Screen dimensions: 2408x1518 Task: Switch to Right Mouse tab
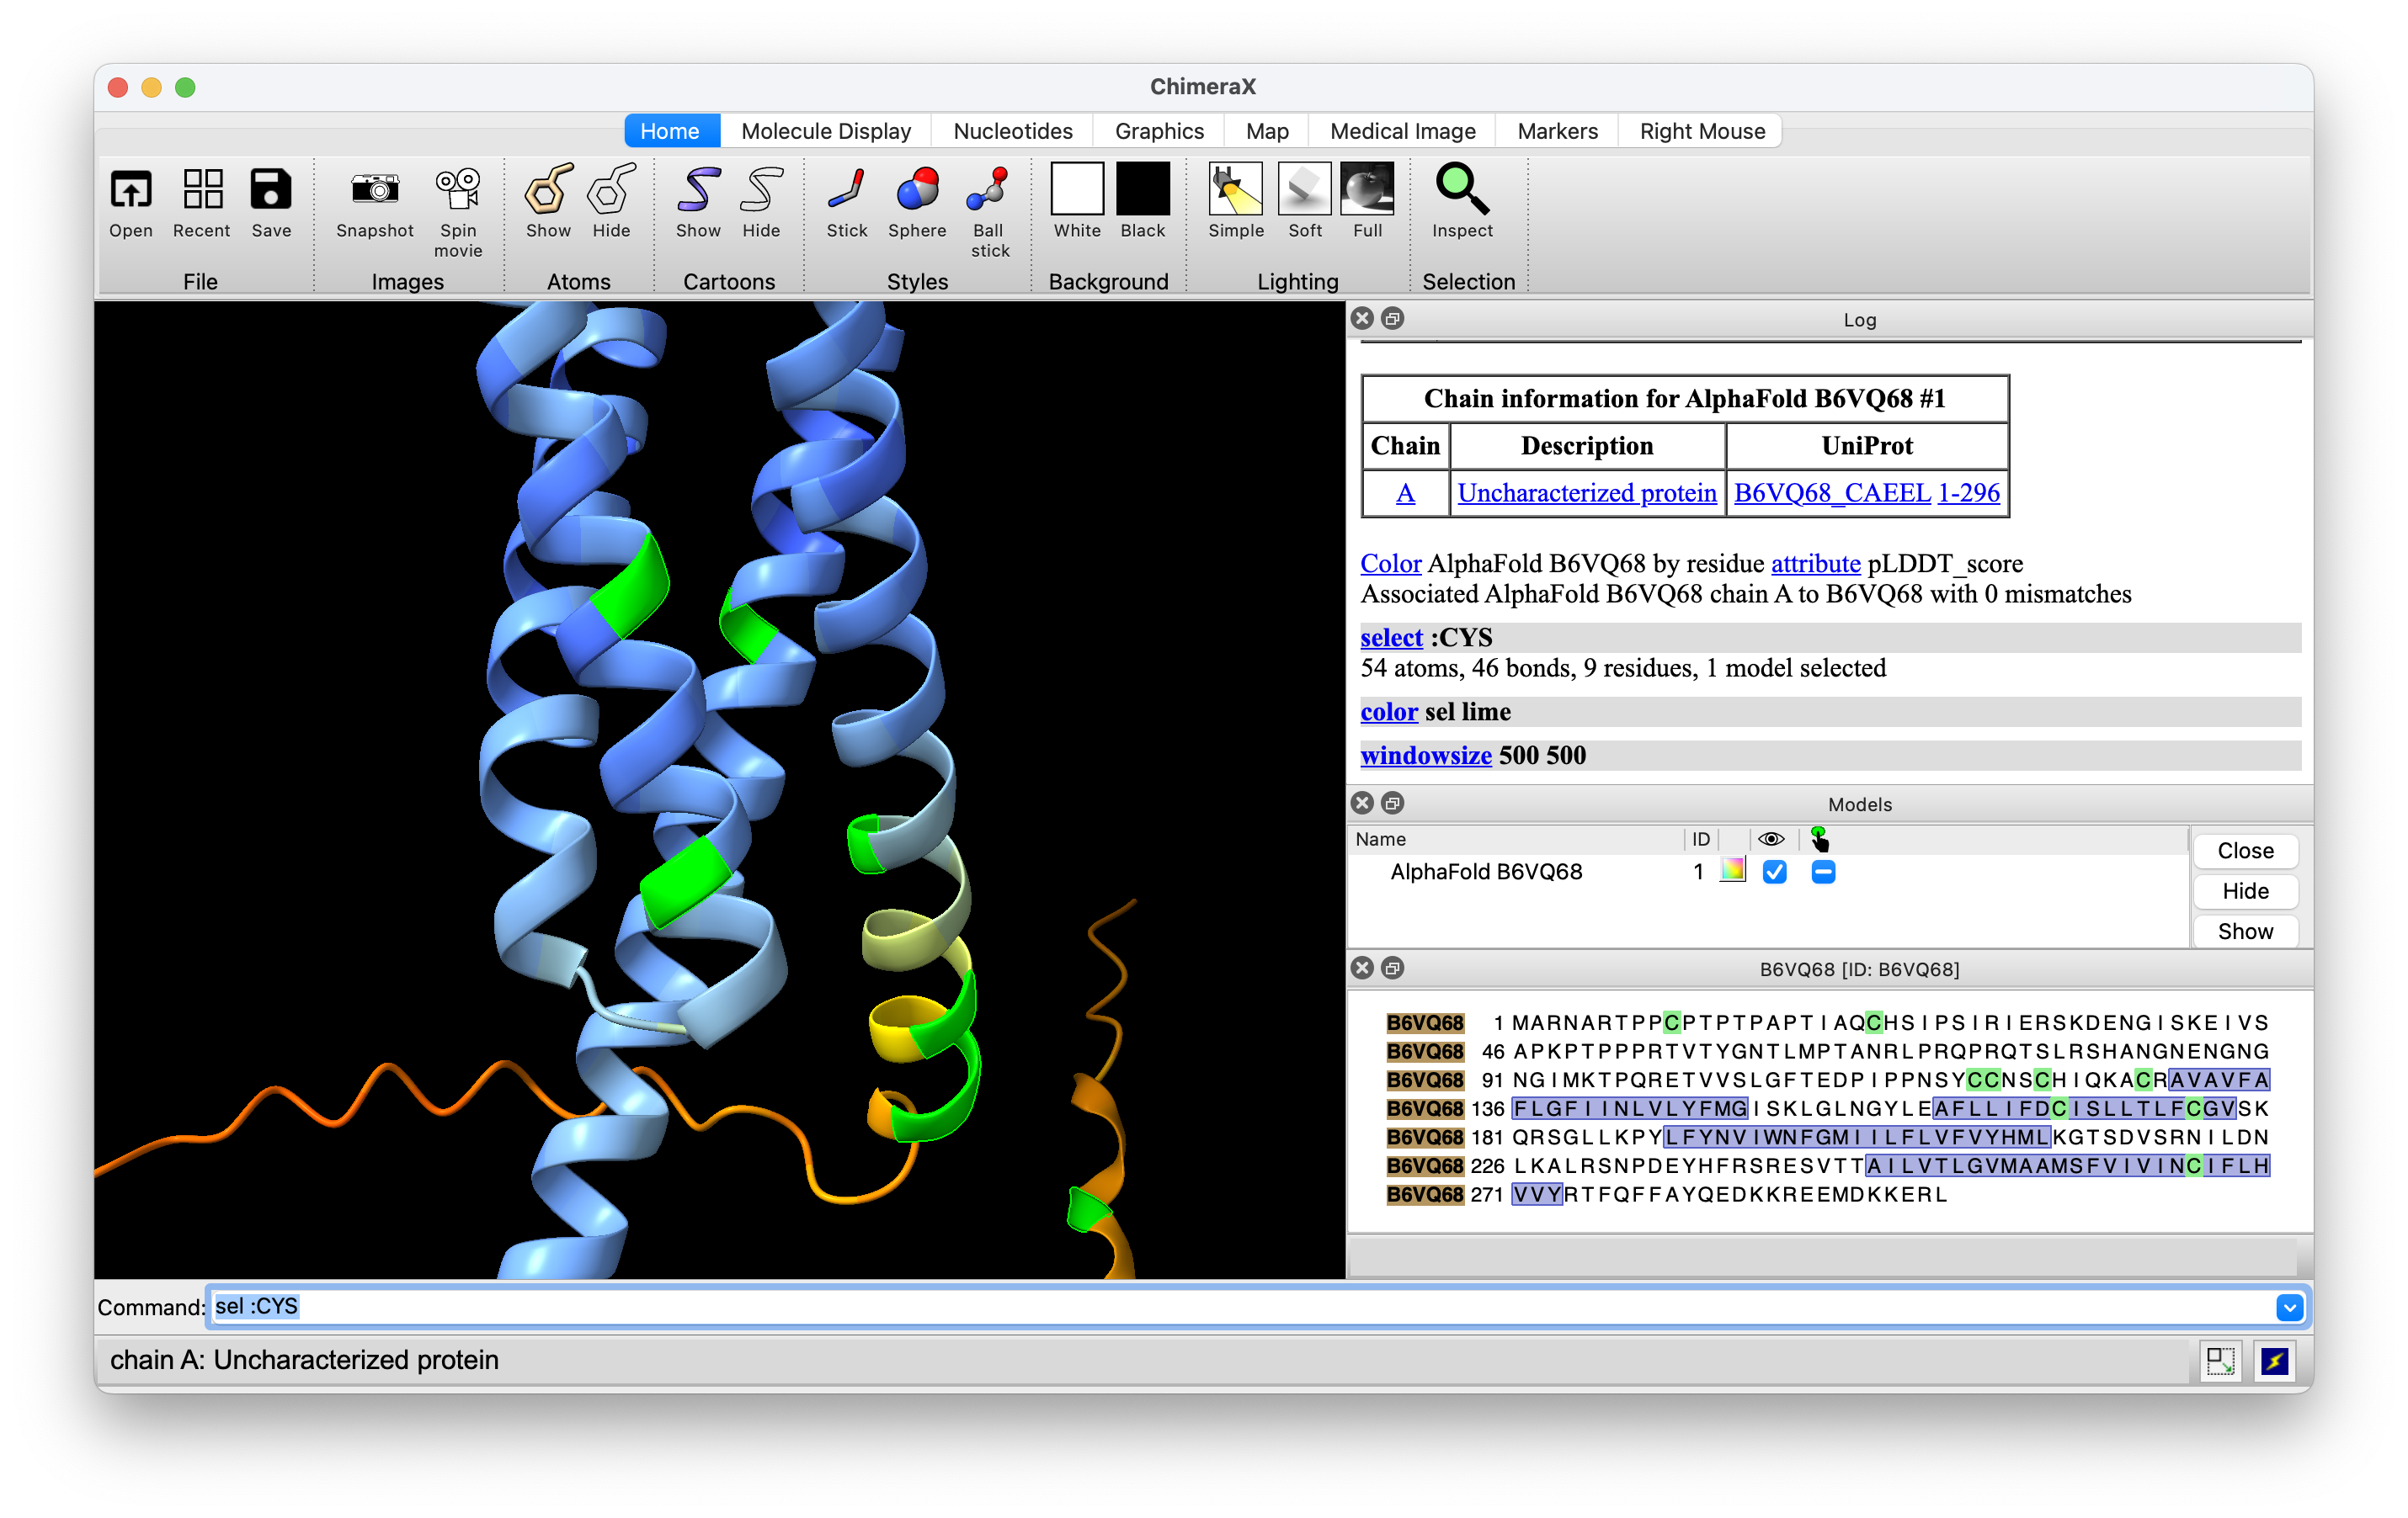(x=1702, y=131)
